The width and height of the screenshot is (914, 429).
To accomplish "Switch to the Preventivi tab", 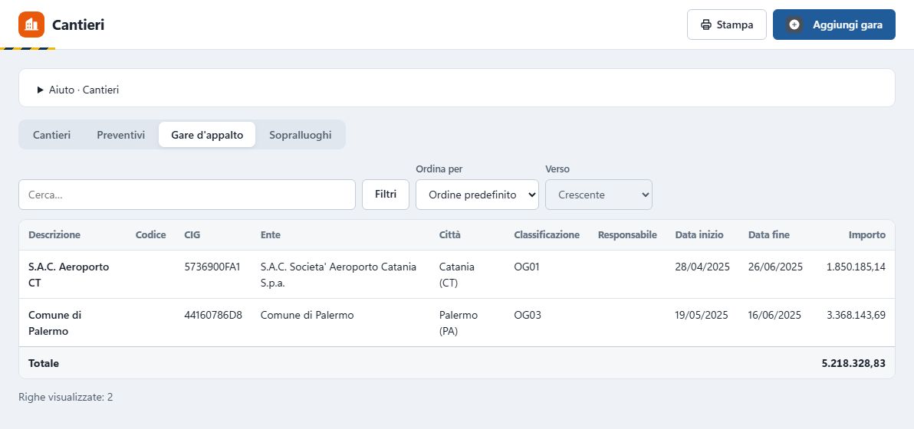I will pos(120,135).
